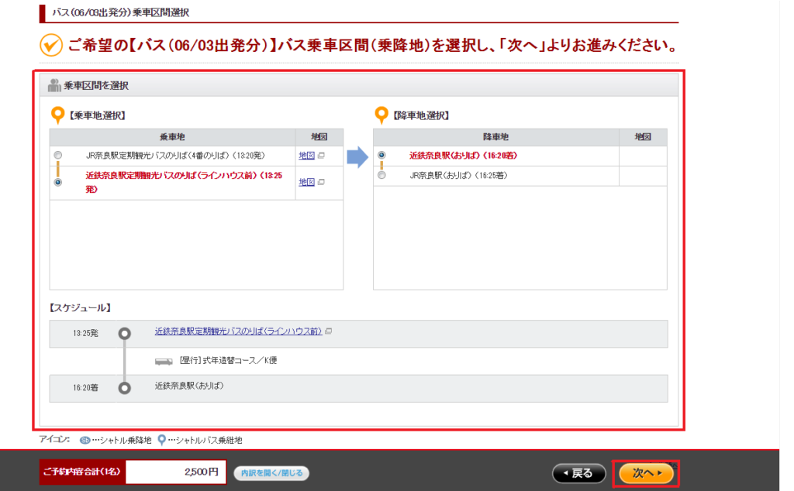The image size is (794, 491).
Task: Select JR奈良駅(おりば) 16:25着 drop-off radio
Action: [381, 175]
